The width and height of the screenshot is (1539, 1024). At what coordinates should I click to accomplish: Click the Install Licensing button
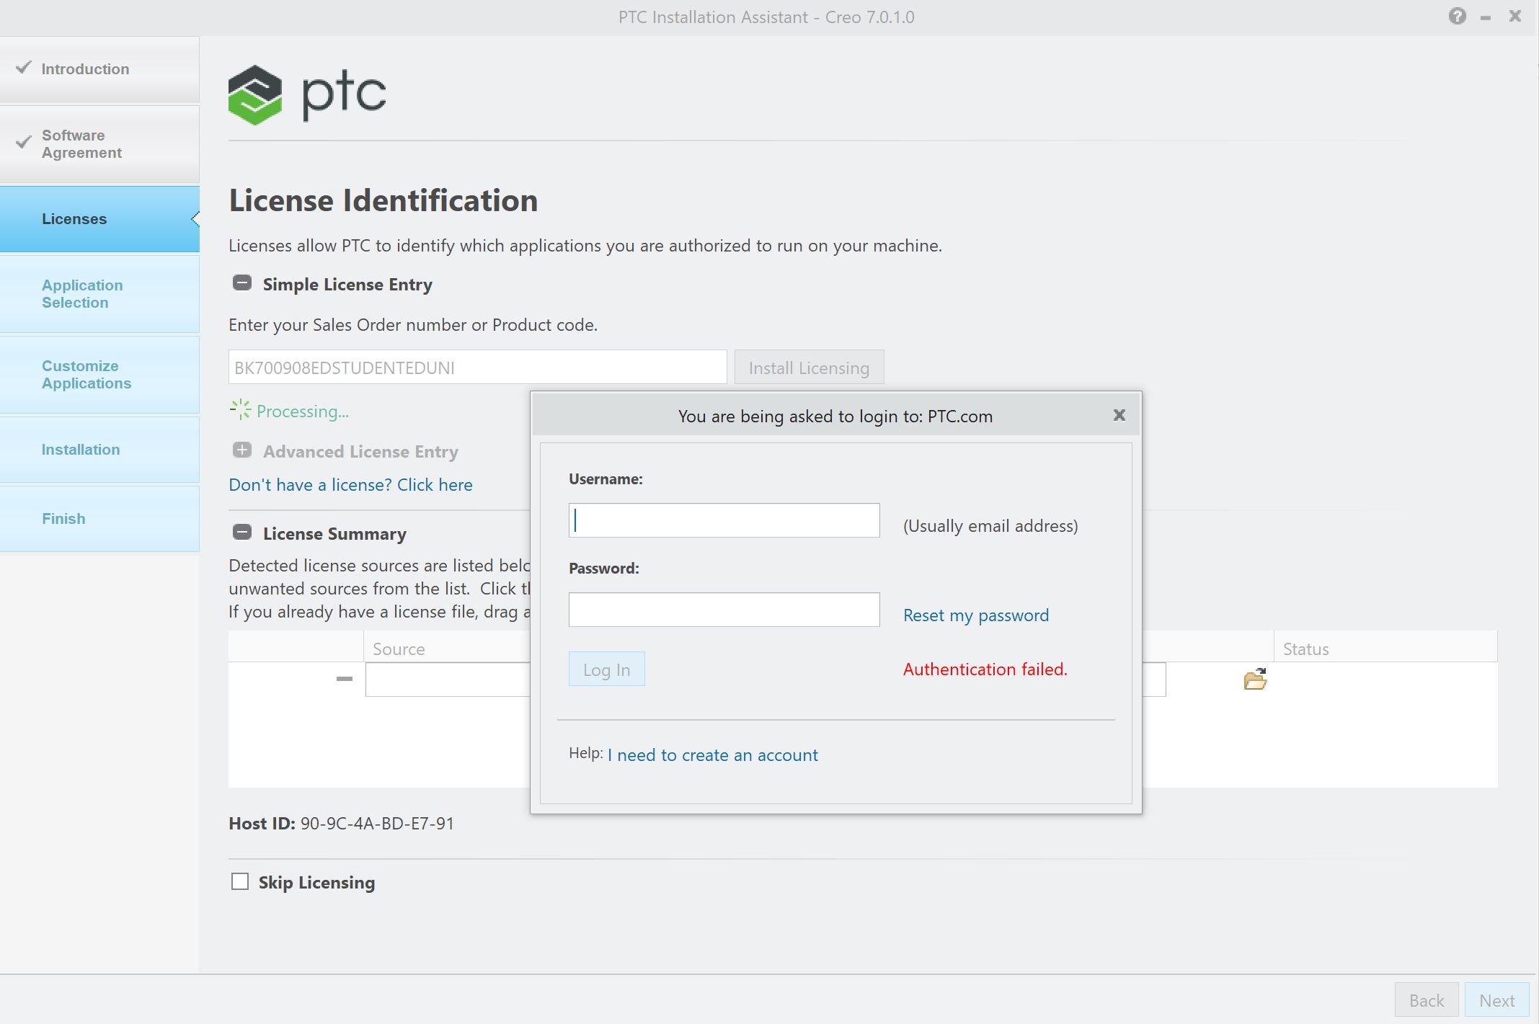pyautogui.click(x=808, y=367)
